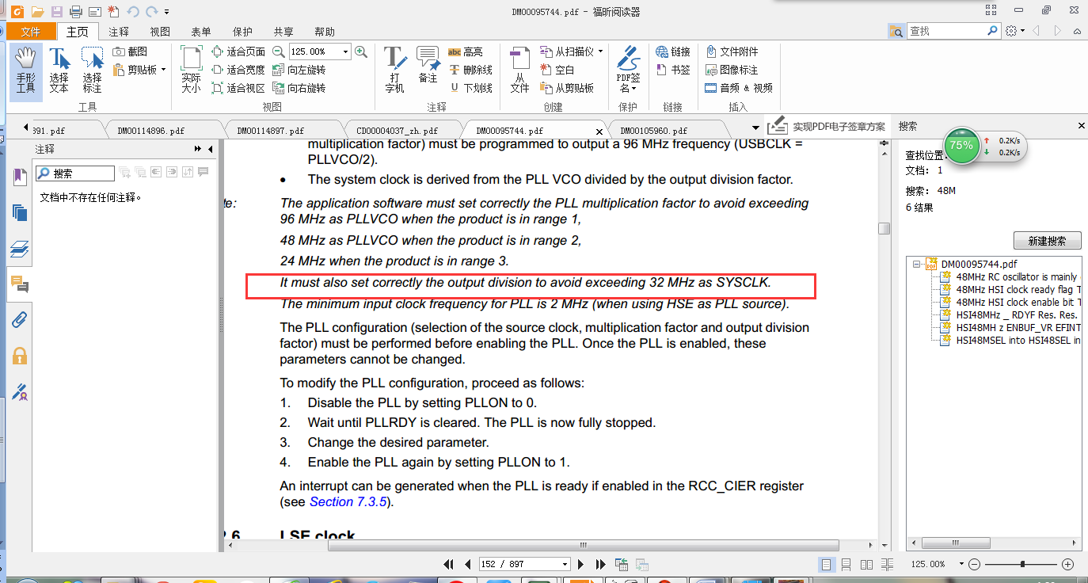Create a Blank (空白) PDF
This screenshot has height=583, width=1088.
tap(557, 70)
